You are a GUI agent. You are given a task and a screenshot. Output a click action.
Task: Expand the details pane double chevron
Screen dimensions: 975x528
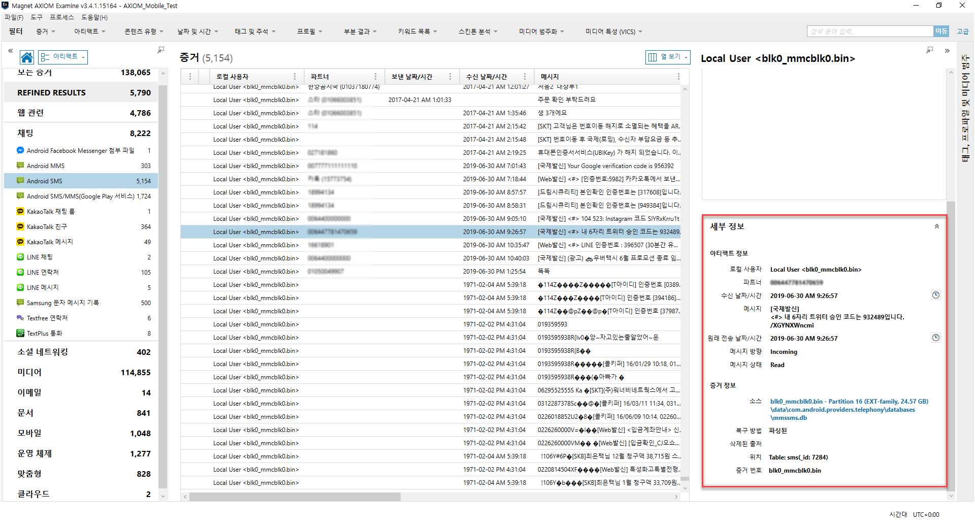point(947,51)
